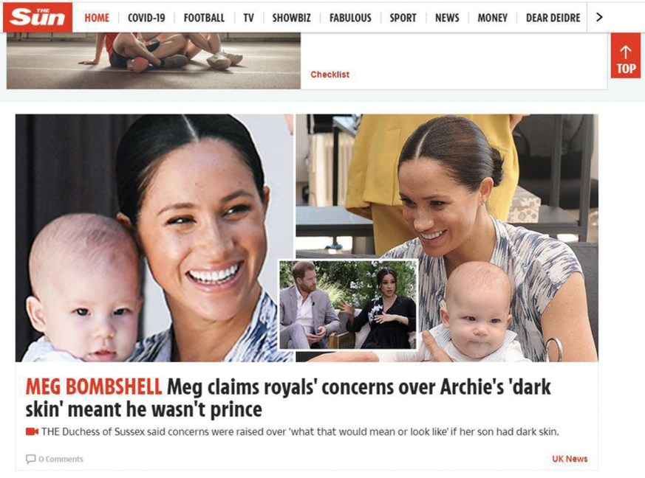Expand more navigation sections with chevron

click(599, 17)
